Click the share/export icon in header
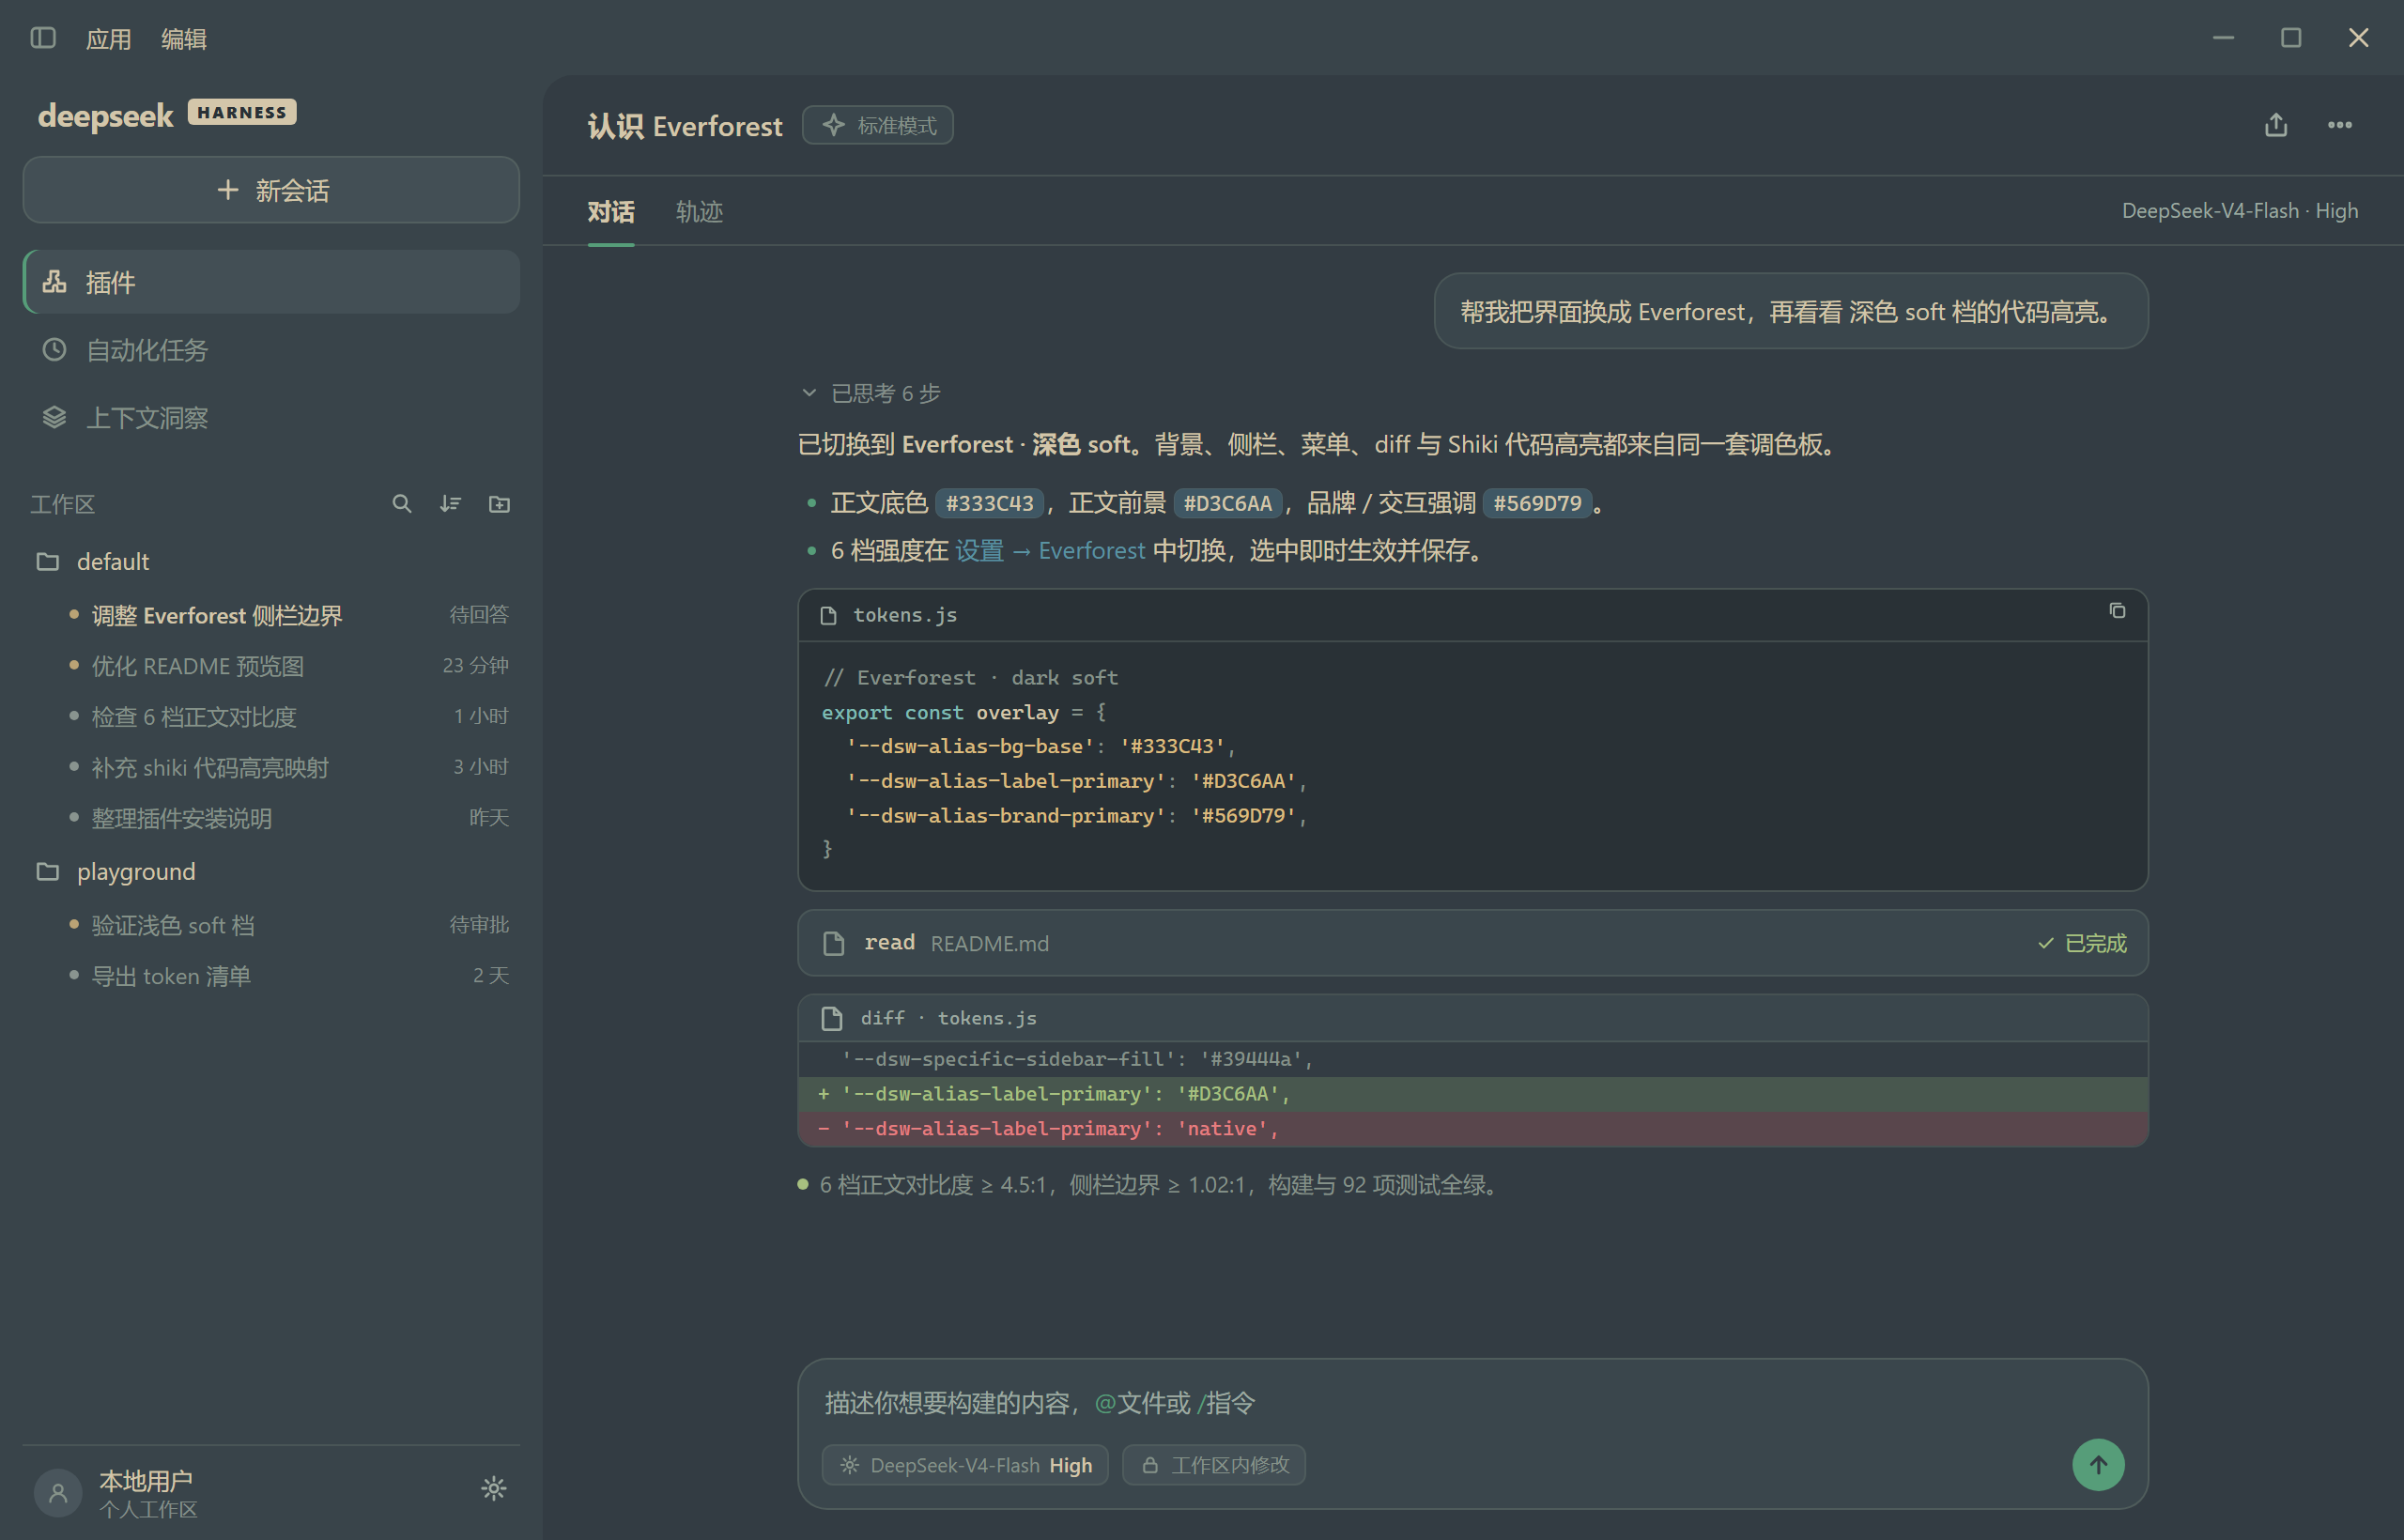2404x1540 pixels. [2276, 125]
